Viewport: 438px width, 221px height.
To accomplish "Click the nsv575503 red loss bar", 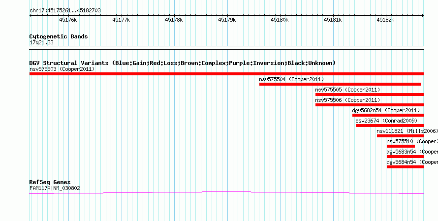I will (x=226, y=74).
